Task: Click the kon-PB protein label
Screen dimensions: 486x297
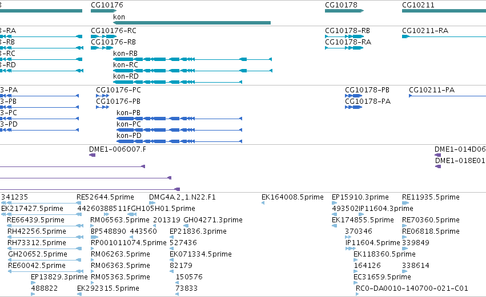Action: [128, 113]
